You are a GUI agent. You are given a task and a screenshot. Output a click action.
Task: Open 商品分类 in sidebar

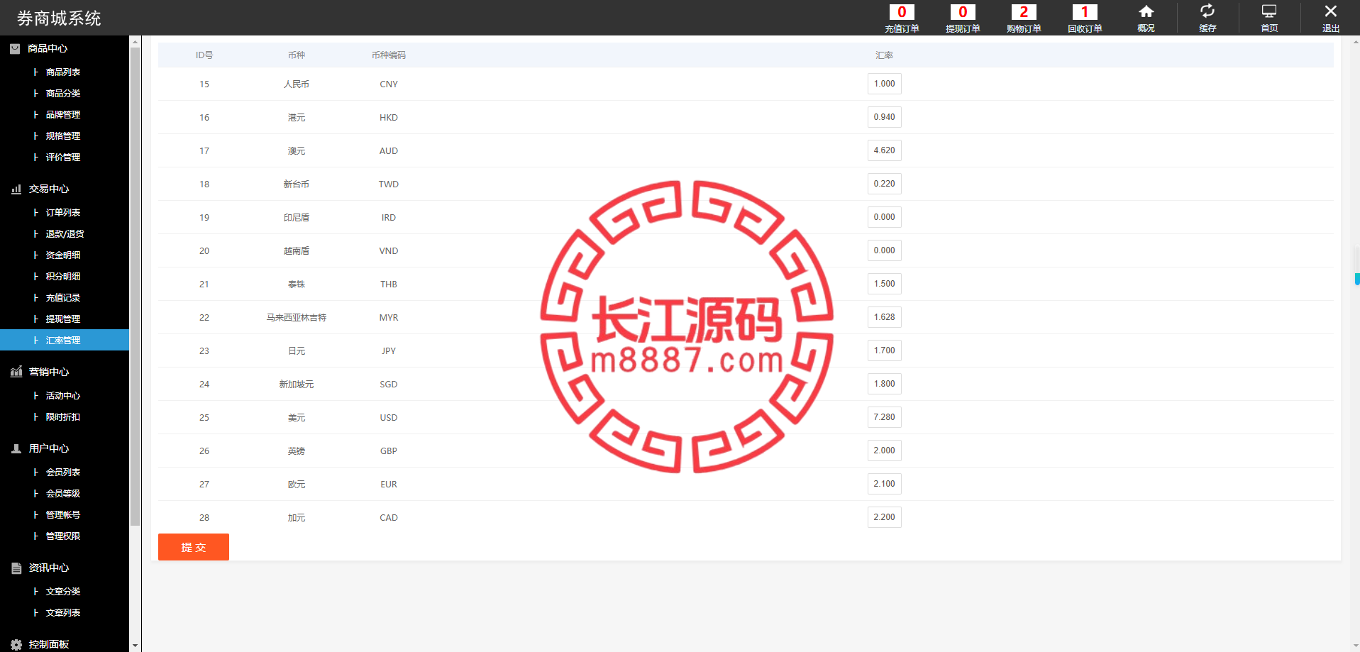pyautogui.click(x=63, y=94)
